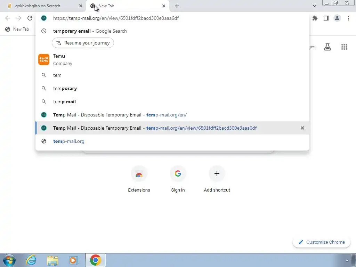Click the history clock icon for temporary email
This screenshot has height=267, width=356.
(x=44, y=31)
